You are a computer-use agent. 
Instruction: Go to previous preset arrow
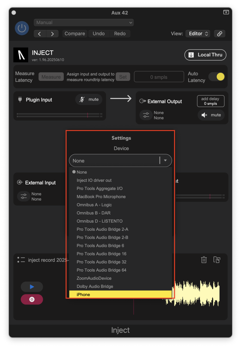pyautogui.click(x=40, y=34)
